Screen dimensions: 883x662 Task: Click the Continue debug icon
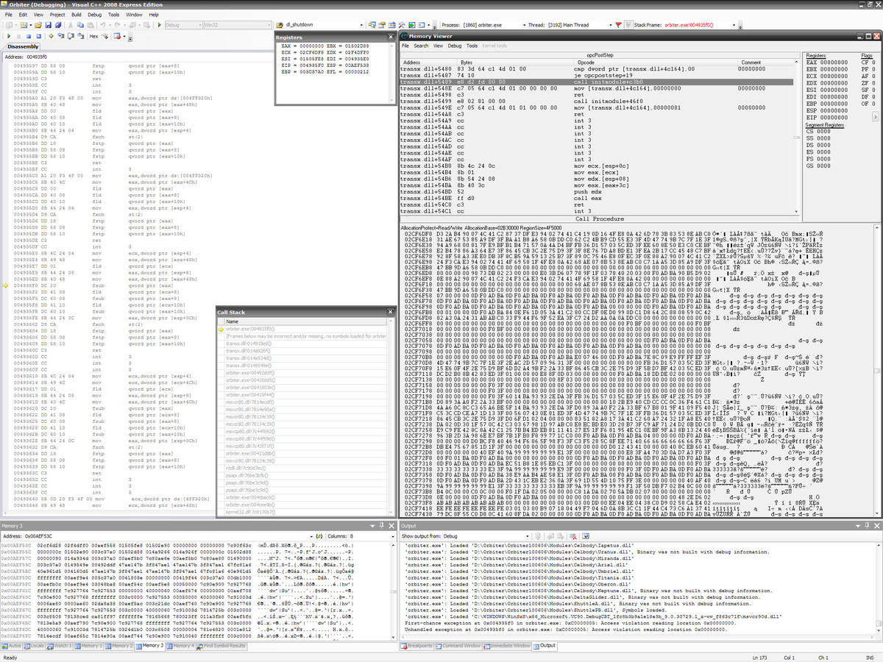click(9, 36)
